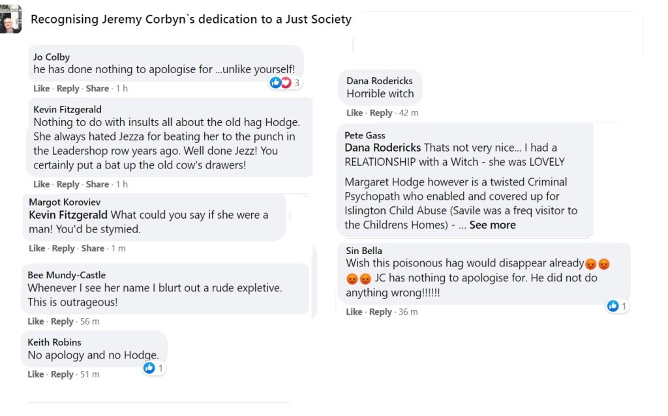Share Margot Koroviev's comment
Viewport: 668px width, 416px height.
93,248
